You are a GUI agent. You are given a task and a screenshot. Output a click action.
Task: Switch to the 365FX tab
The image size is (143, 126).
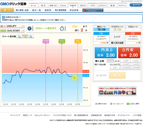coord(83,5)
